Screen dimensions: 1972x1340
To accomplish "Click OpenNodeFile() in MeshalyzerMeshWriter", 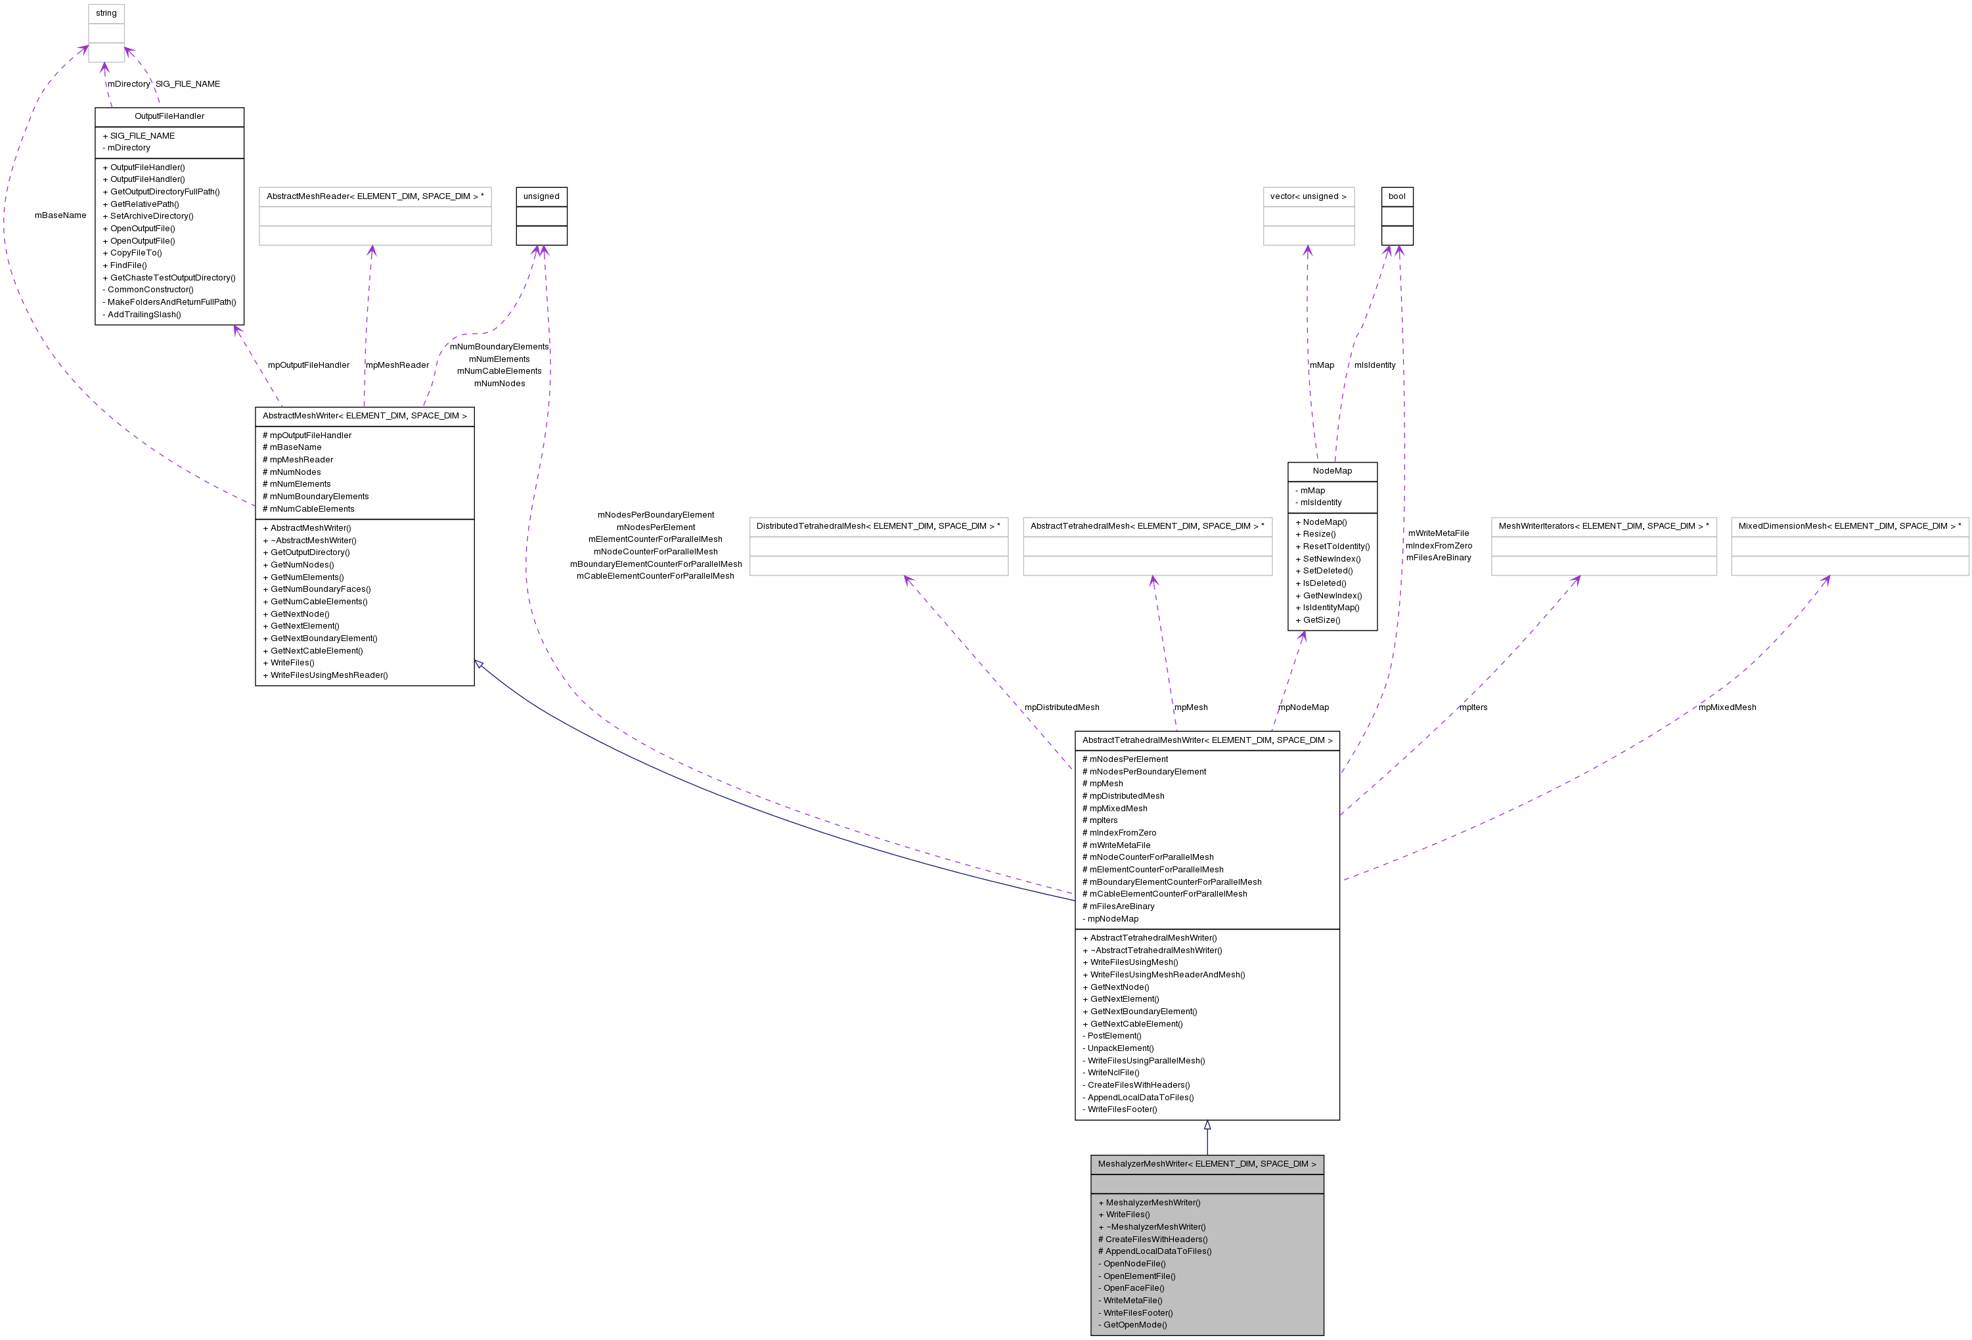I will (1132, 1264).
